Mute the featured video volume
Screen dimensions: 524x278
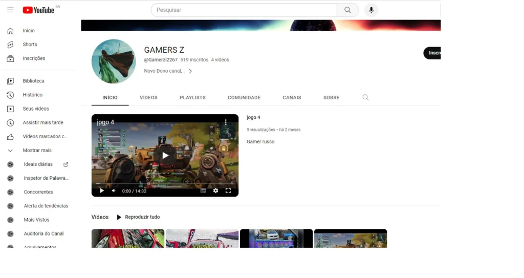point(114,190)
